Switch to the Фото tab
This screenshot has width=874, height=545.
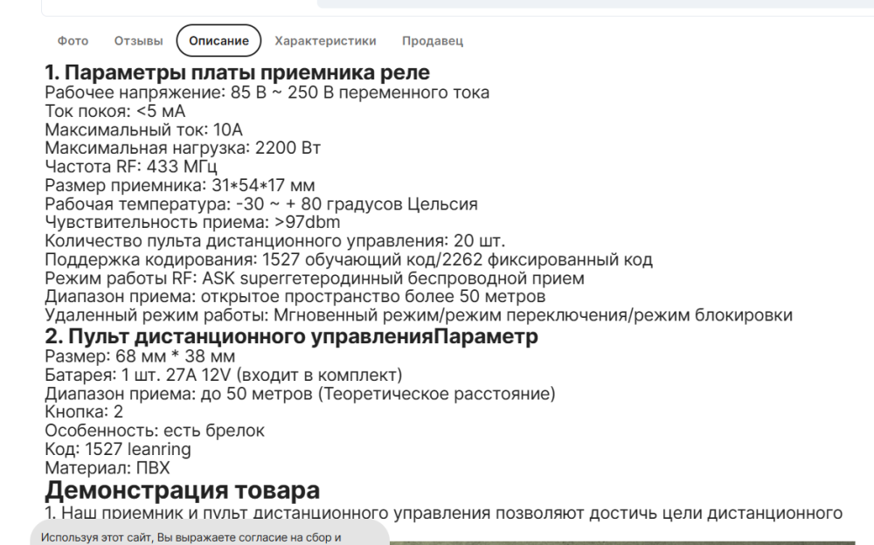click(x=75, y=40)
